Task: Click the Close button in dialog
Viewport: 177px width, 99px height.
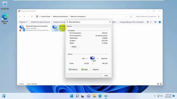Action: point(106,76)
